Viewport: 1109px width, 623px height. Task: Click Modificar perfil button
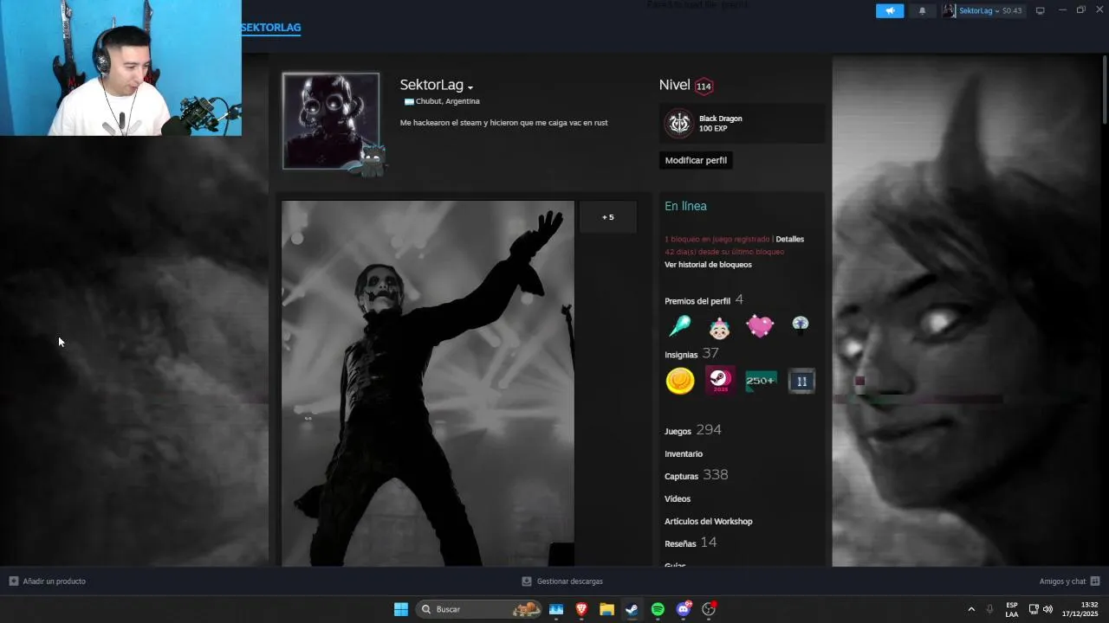(696, 160)
